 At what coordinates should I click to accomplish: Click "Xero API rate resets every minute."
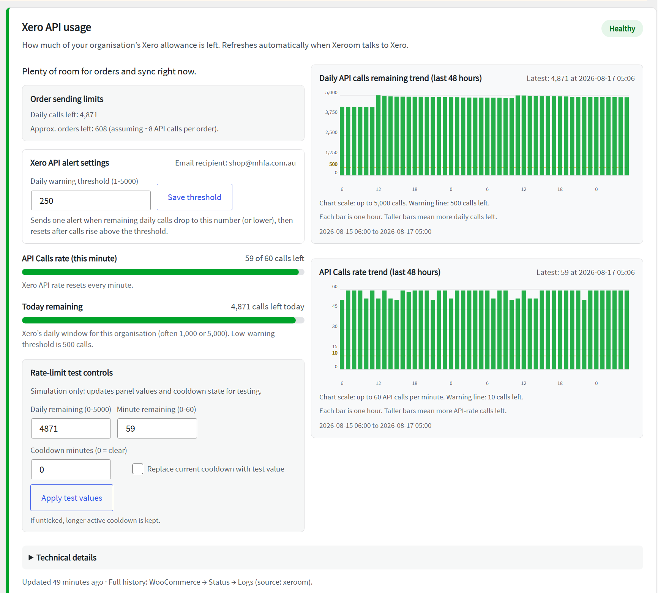[77, 285]
